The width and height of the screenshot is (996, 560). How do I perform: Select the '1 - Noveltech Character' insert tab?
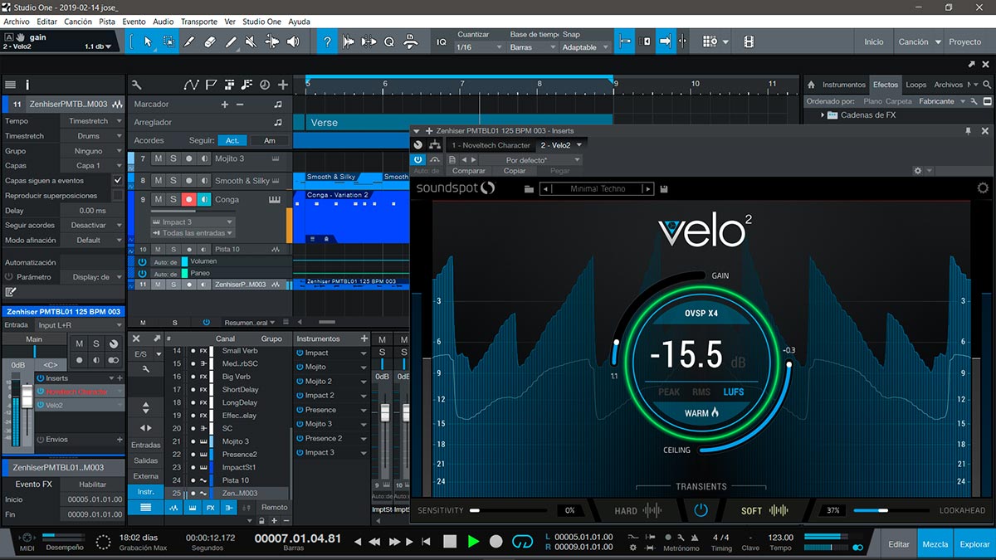(491, 145)
